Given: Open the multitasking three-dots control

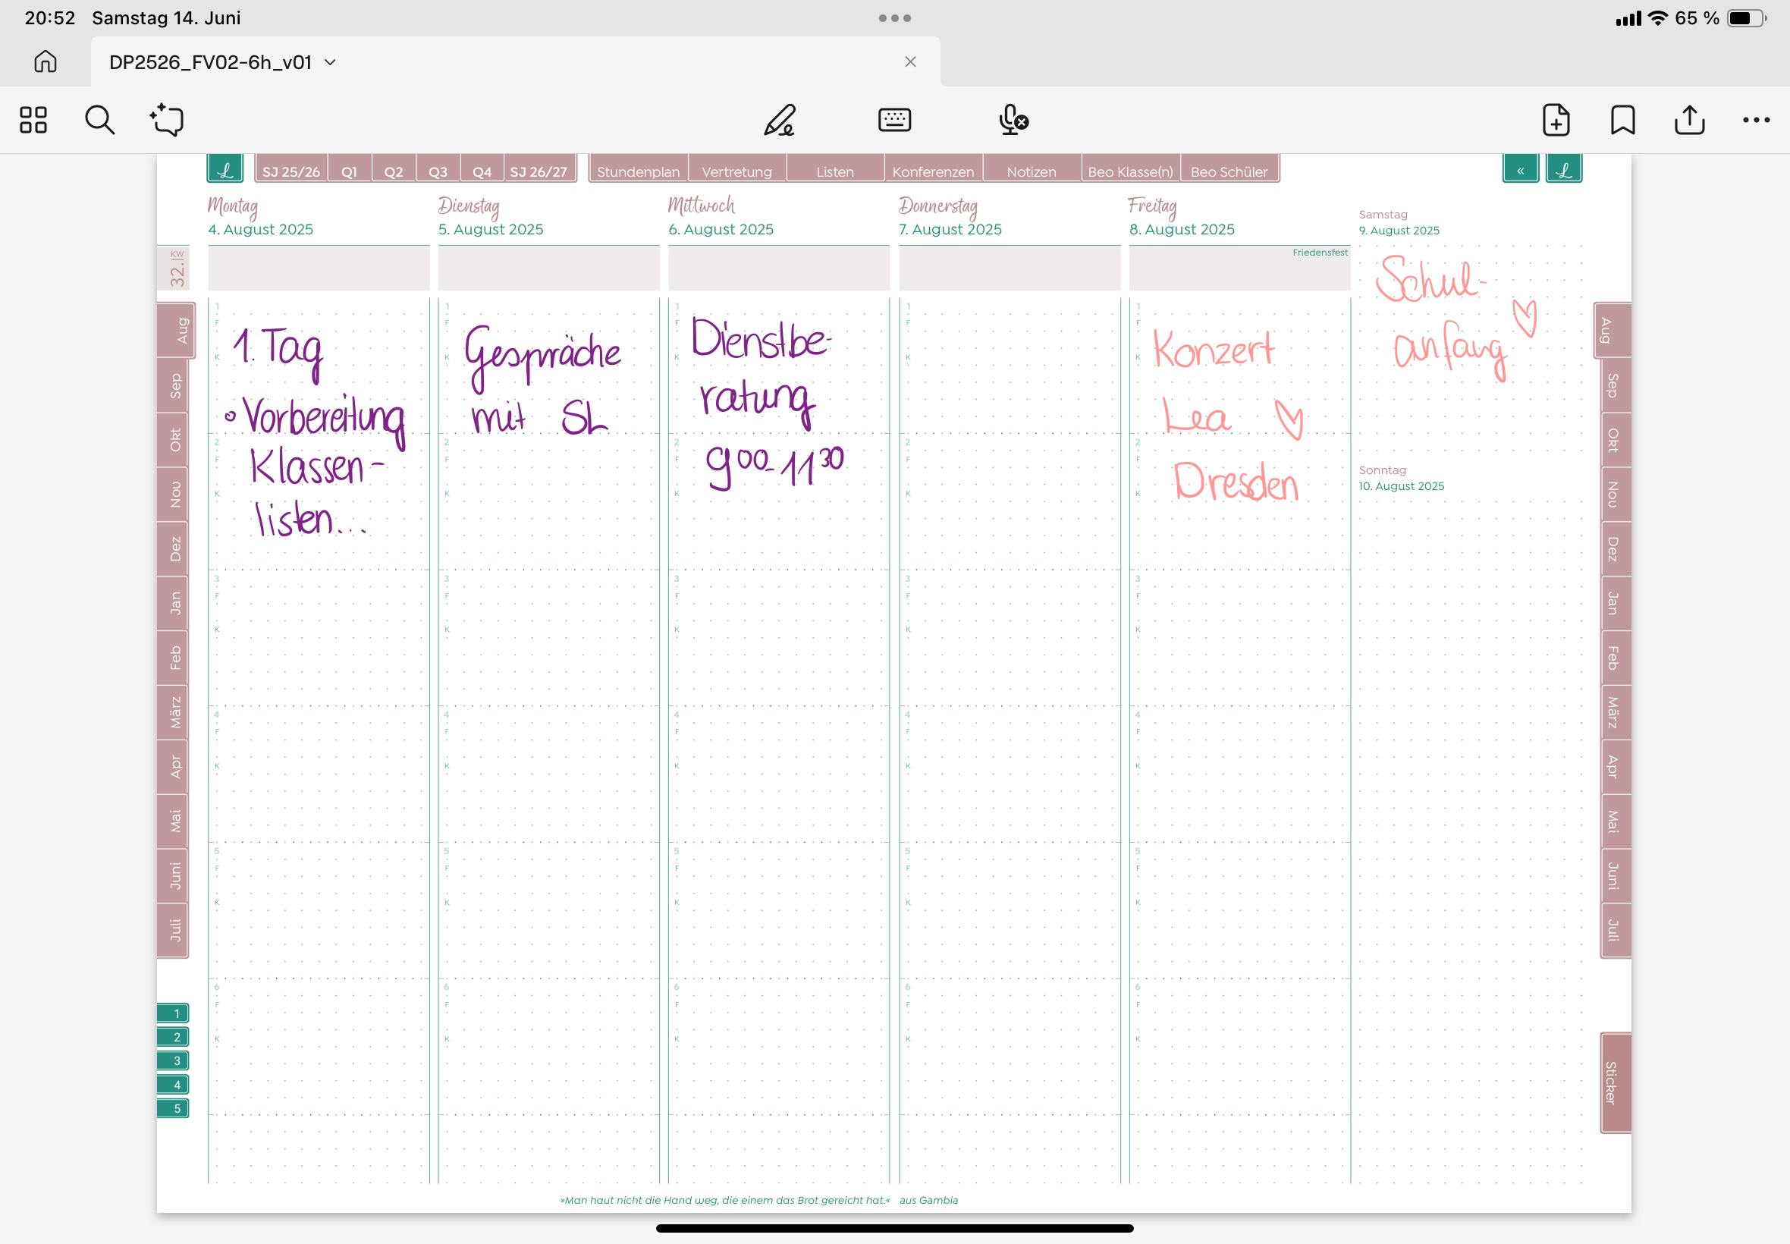Looking at the screenshot, I should pos(894,18).
